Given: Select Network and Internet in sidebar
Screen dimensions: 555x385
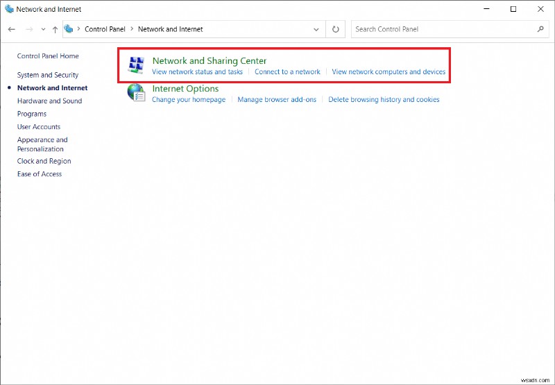Looking at the screenshot, I should point(53,88).
